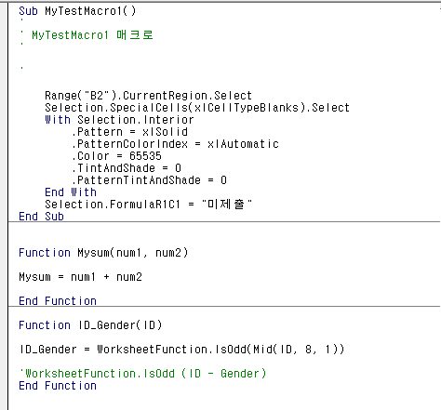
Task: Click the "미제출" string in FormulaR1C1 line
Action: click(x=227, y=205)
